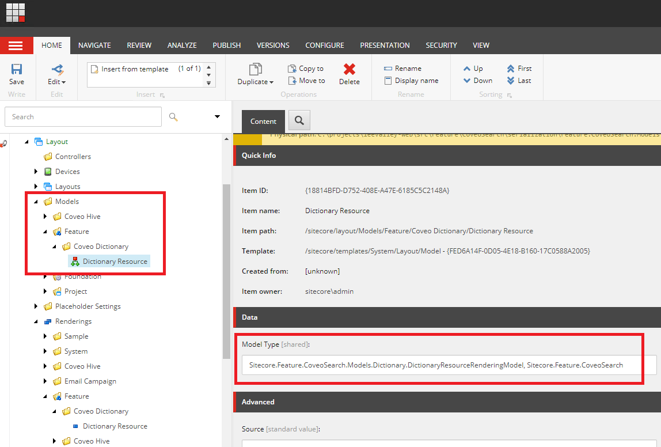Expand the Project tree node
The image size is (661, 447).
pos(45,291)
